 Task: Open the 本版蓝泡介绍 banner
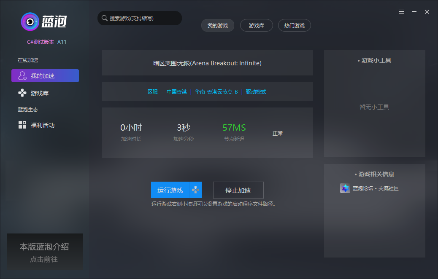45,252
